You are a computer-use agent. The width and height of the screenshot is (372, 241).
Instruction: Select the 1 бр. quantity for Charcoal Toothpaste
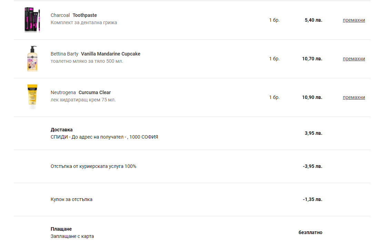coord(274,20)
